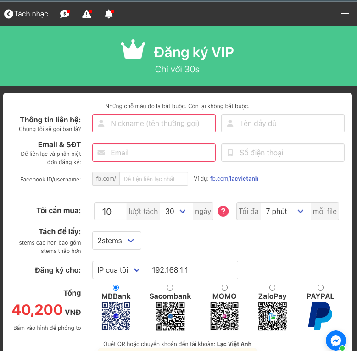Screen dimensions: 357x351
Task: Choose the ZaloPay radio option
Action: [x=272, y=287]
